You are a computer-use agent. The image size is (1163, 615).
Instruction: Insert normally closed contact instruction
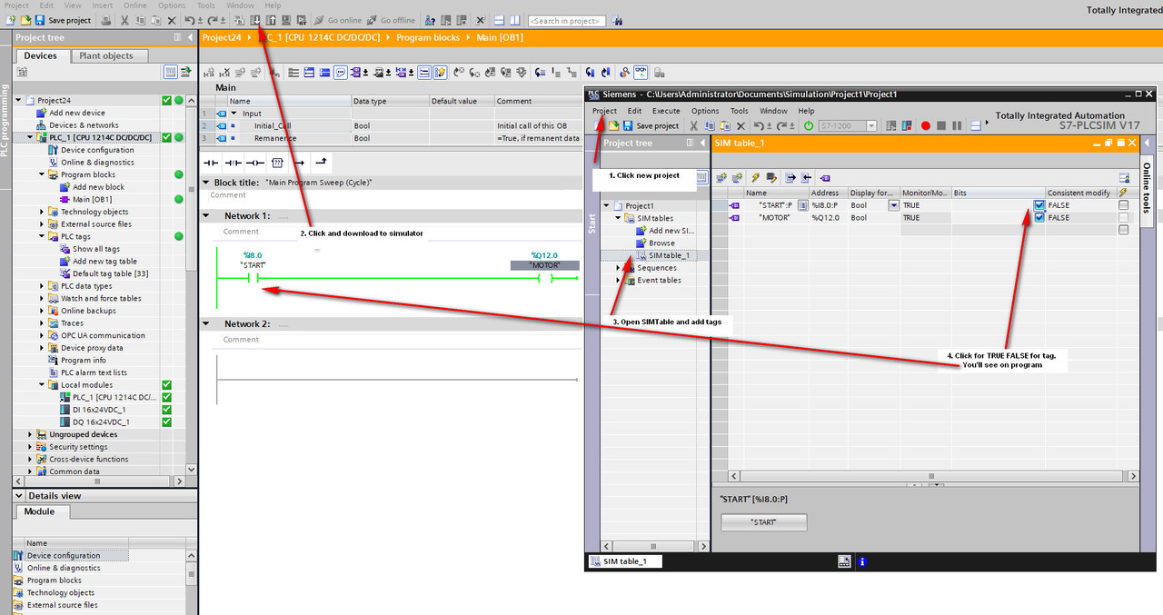click(x=234, y=163)
